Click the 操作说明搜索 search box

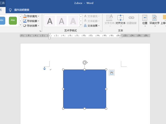[x=22, y=10]
